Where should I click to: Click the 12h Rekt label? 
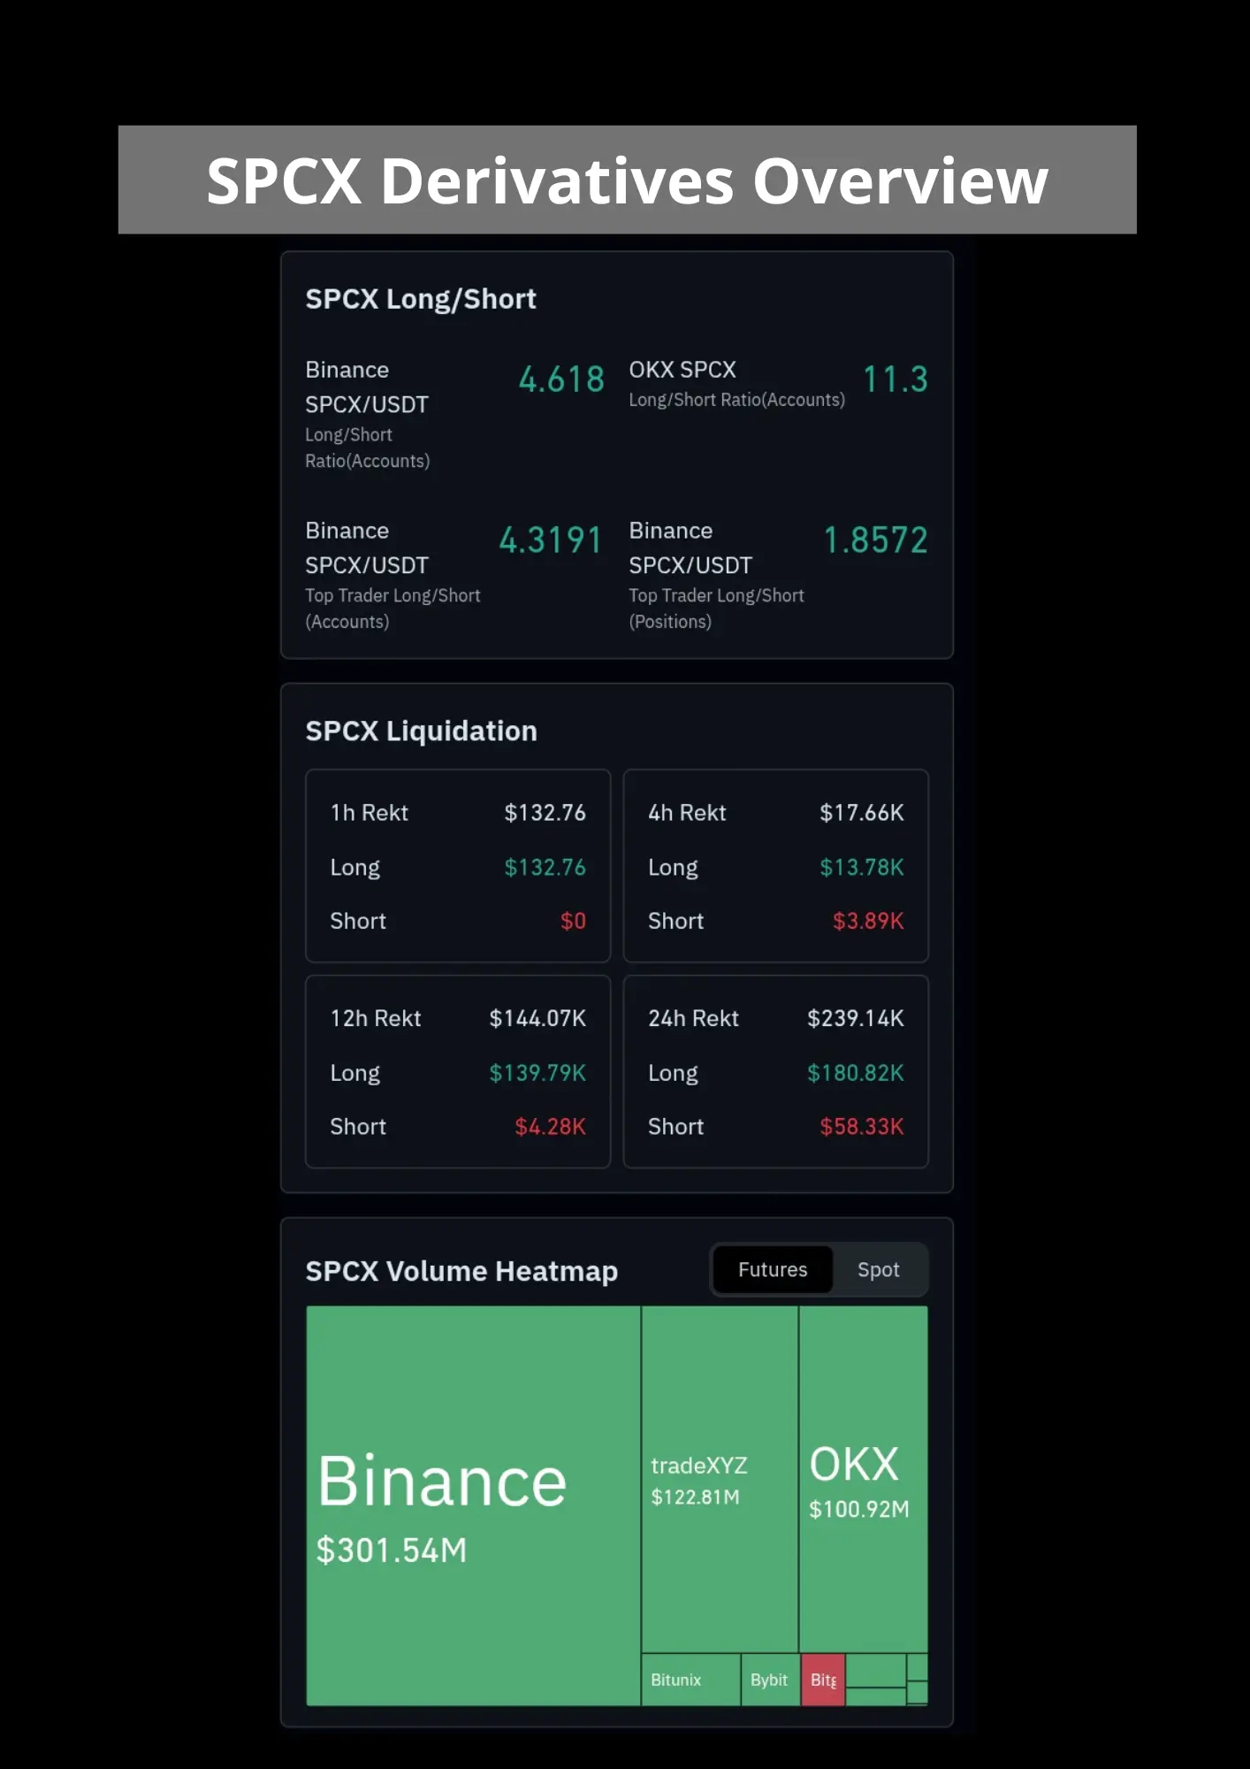coord(376,1019)
